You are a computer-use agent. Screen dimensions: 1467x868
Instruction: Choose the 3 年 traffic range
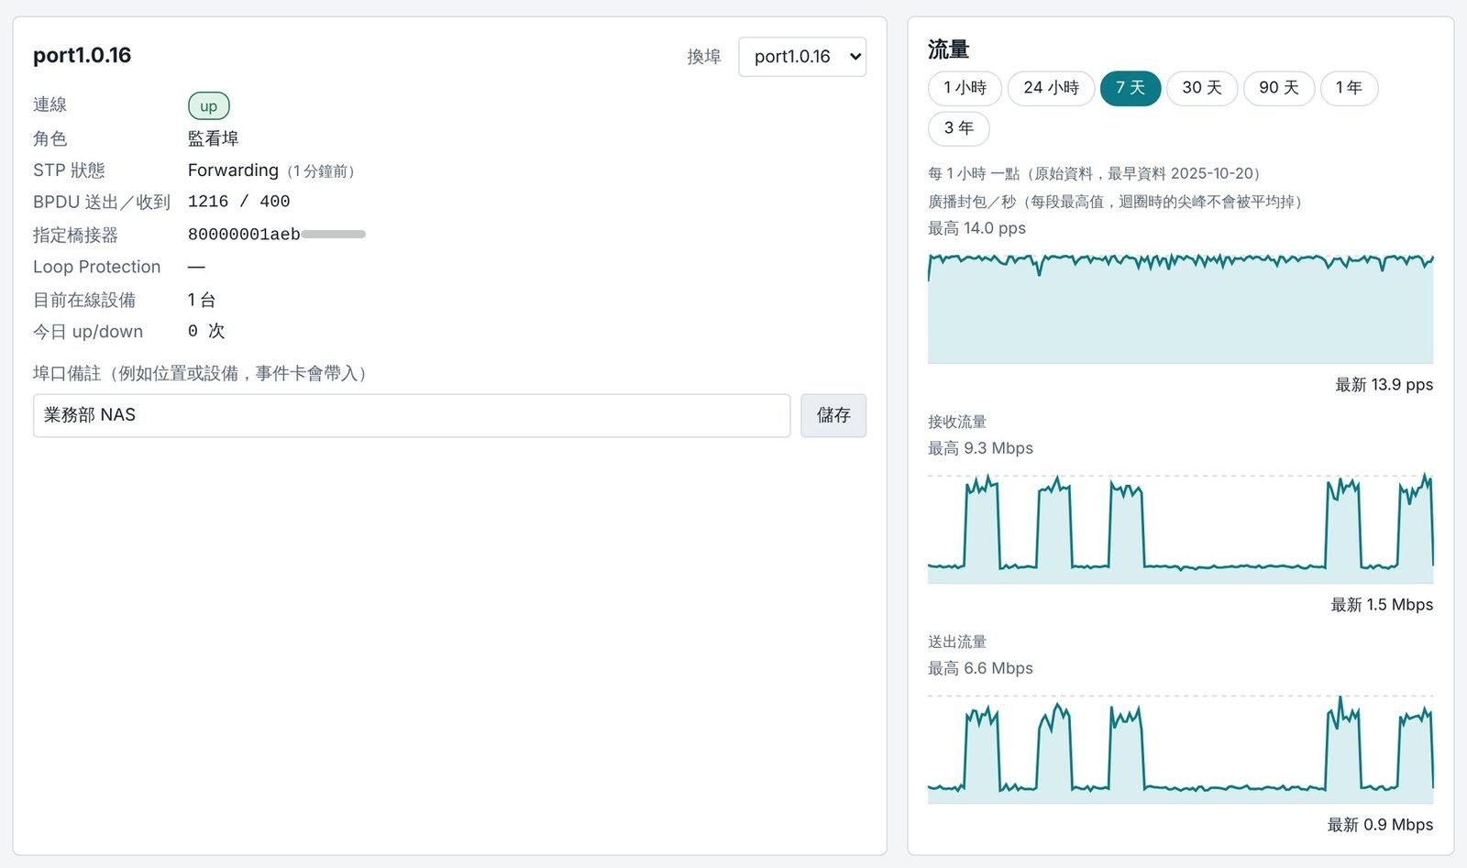click(959, 128)
